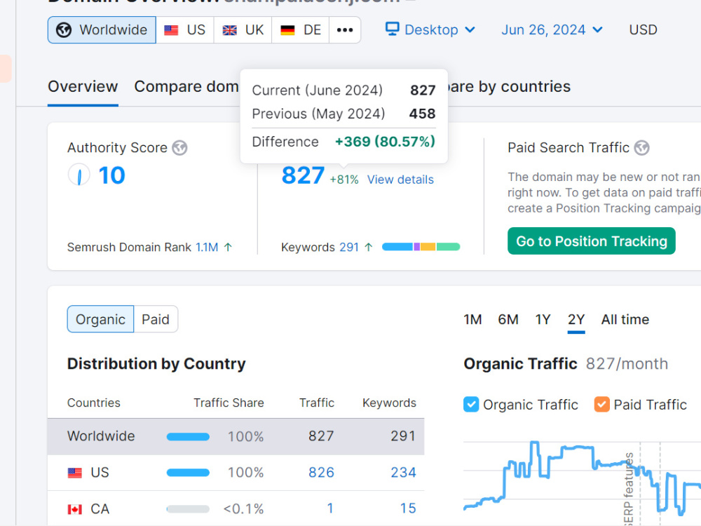Click Worldwide traffic share bar
The height and width of the screenshot is (526, 701).
188,437
